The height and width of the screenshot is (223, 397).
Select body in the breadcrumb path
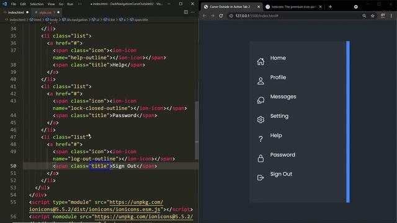click(x=54, y=19)
